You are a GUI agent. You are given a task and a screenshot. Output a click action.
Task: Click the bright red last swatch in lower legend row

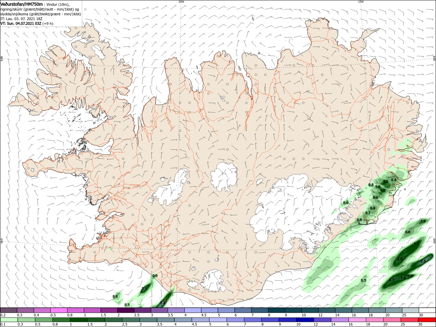[426, 320]
